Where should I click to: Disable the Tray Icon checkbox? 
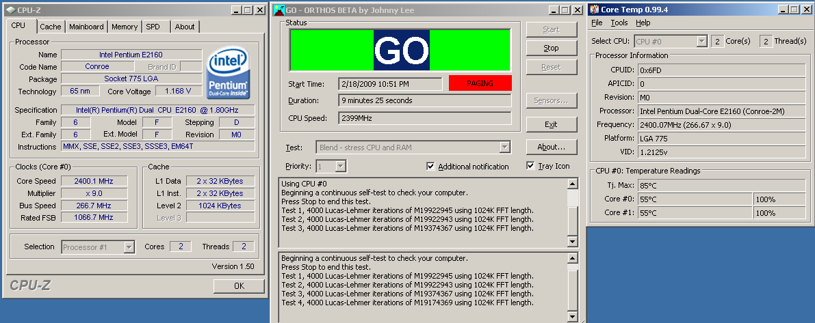click(530, 166)
